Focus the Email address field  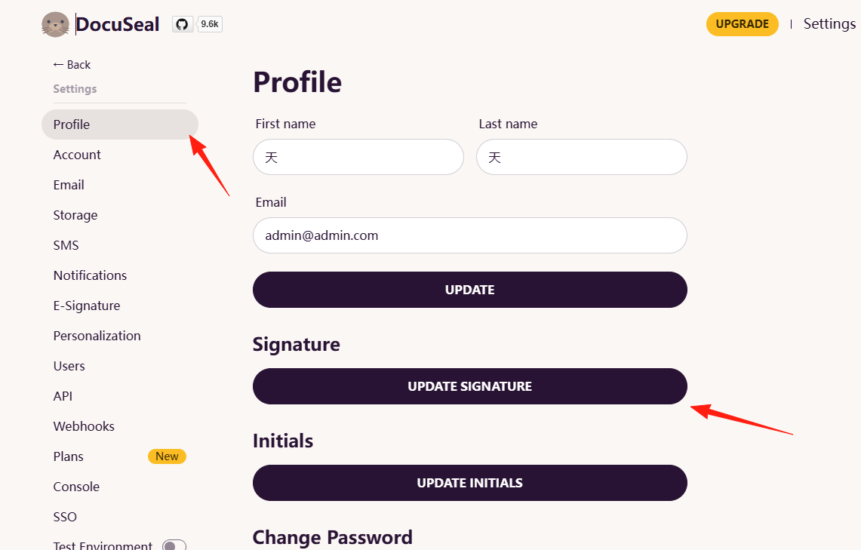tap(470, 235)
